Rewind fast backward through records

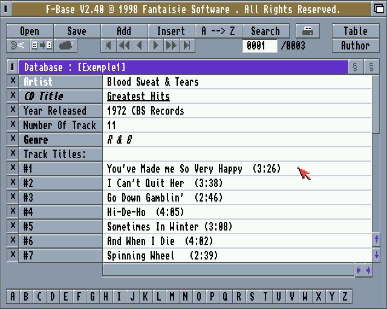pyautogui.click(x=125, y=46)
